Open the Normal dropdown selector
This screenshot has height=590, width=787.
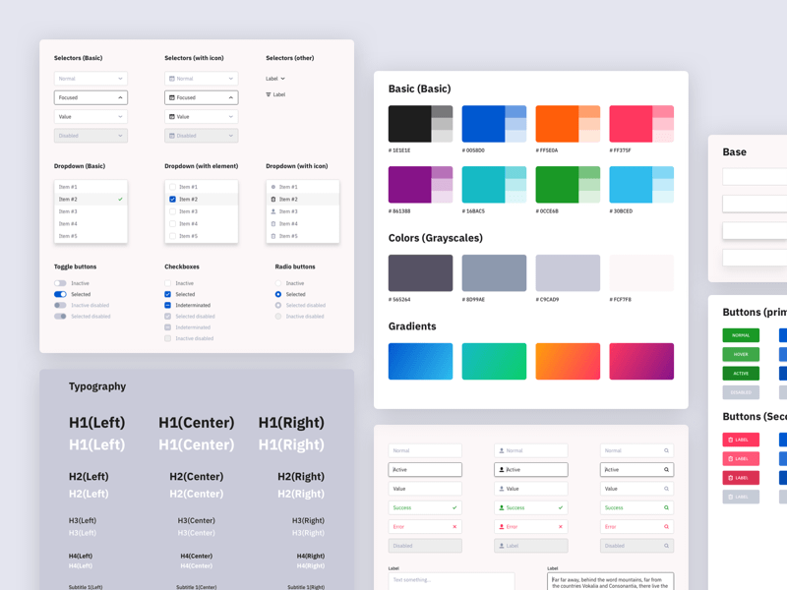[x=91, y=79]
